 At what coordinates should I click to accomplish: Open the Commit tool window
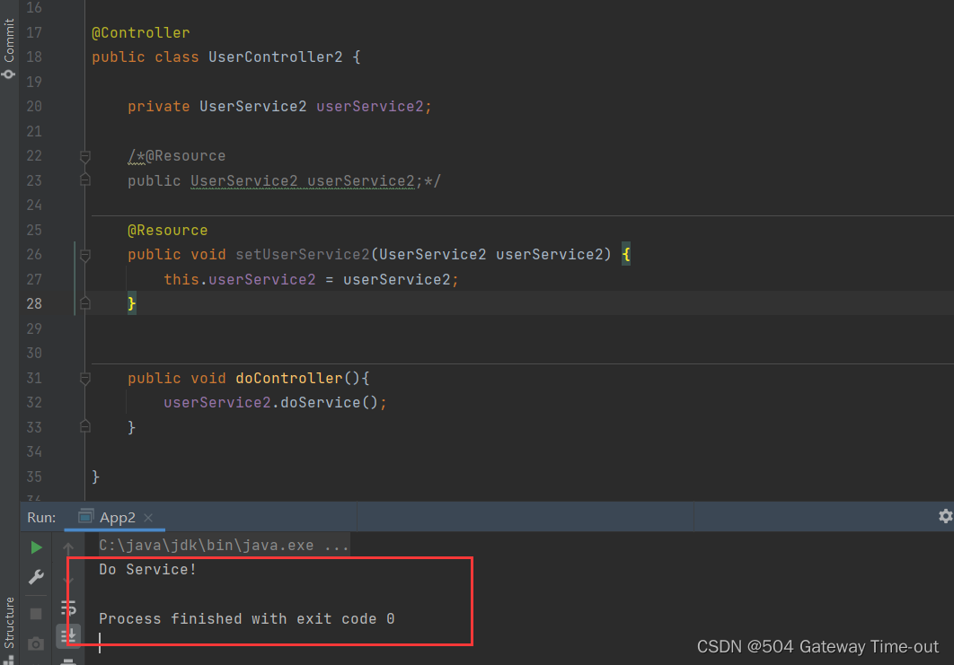(9, 48)
